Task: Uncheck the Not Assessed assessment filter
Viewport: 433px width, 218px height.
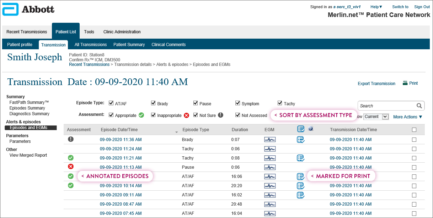Action: click(237, 115)
